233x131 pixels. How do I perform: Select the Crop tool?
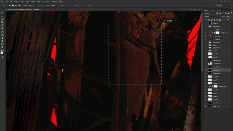[x=2, y=22]
